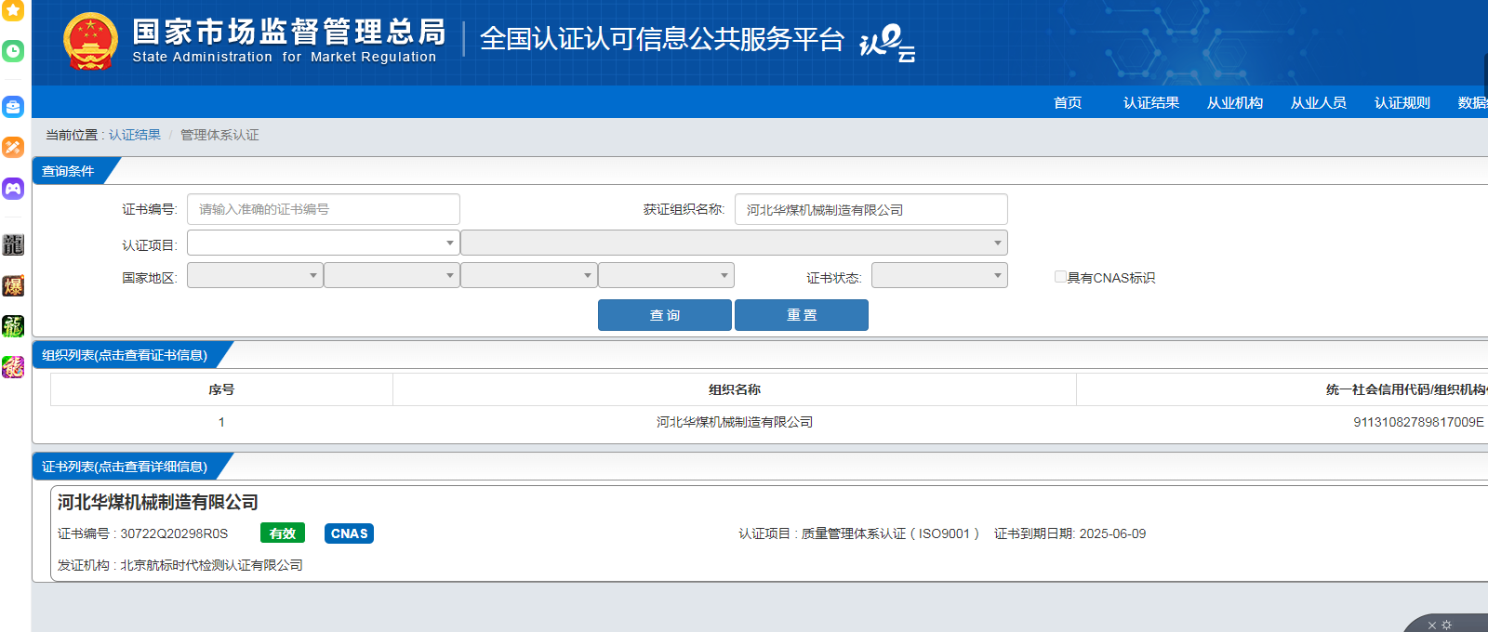Viewport: 1488px width, 632px height.
Task: Open 从业人员 navigation menu
Action: [x=1319, y=102]
